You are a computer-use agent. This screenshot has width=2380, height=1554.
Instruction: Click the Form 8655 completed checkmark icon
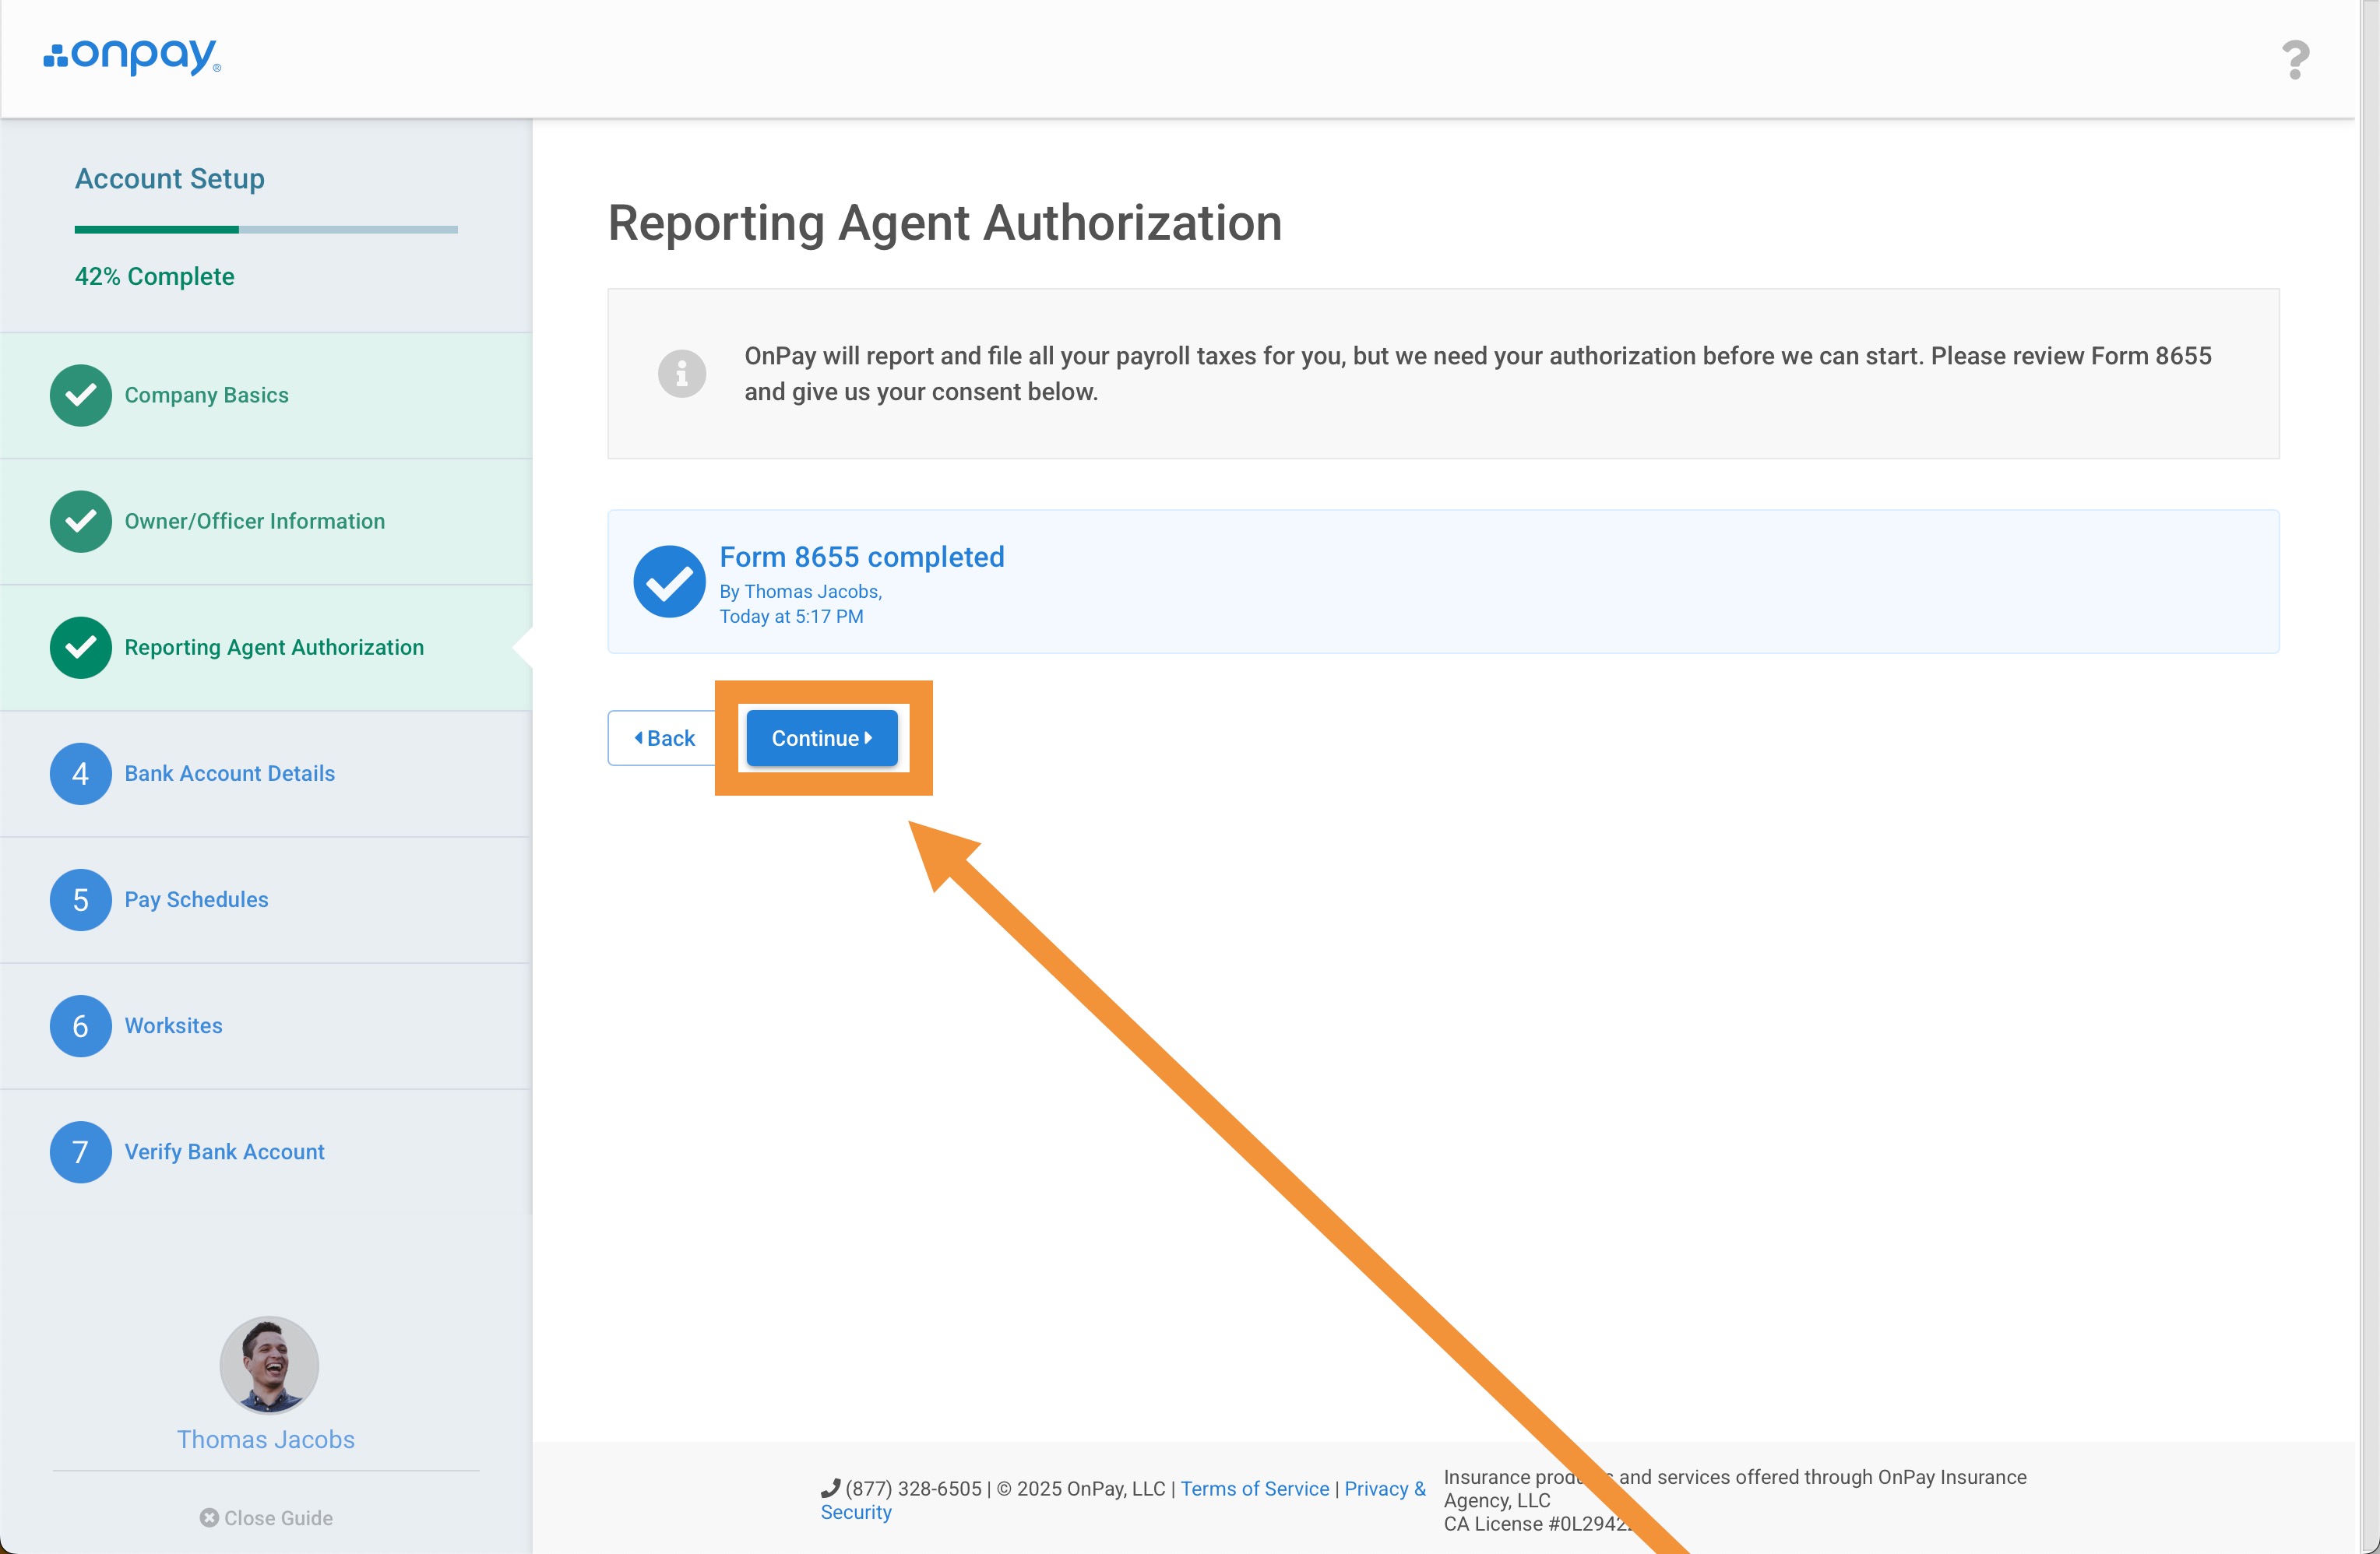(x=669, y=582)
